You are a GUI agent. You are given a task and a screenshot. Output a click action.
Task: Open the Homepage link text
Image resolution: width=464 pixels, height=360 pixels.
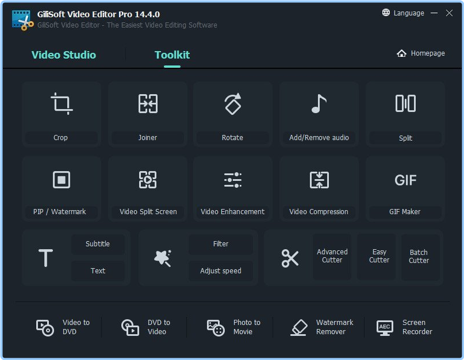[428, 53]
